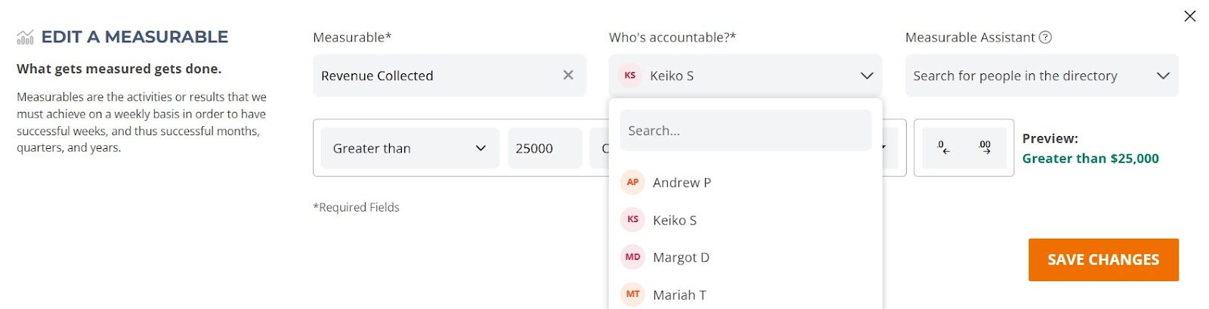Open Measurable Assistant help tooltip icon
This screenshot has height=309, width=1209.
point(1045,37)
